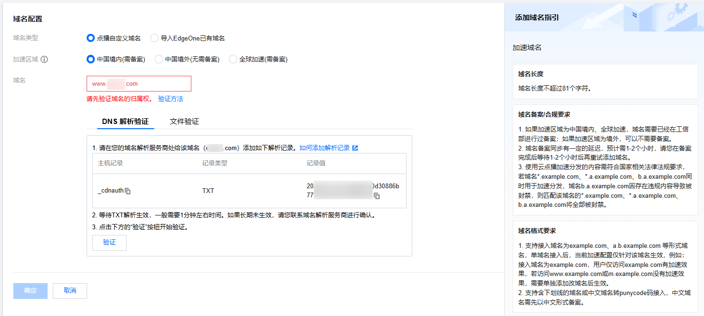The height and width of the screenshot is (316, 704).
Task: Click the 验证 button
Action: tap(109, 243)
